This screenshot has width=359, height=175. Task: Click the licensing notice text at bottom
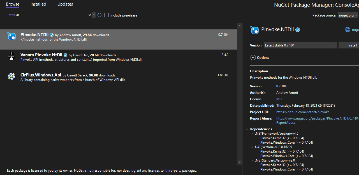point(102,171)
